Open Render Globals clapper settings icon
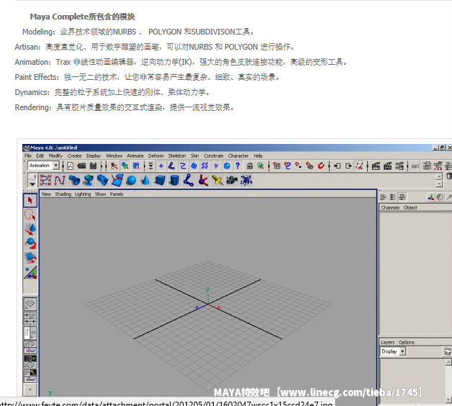 (399, 166)
